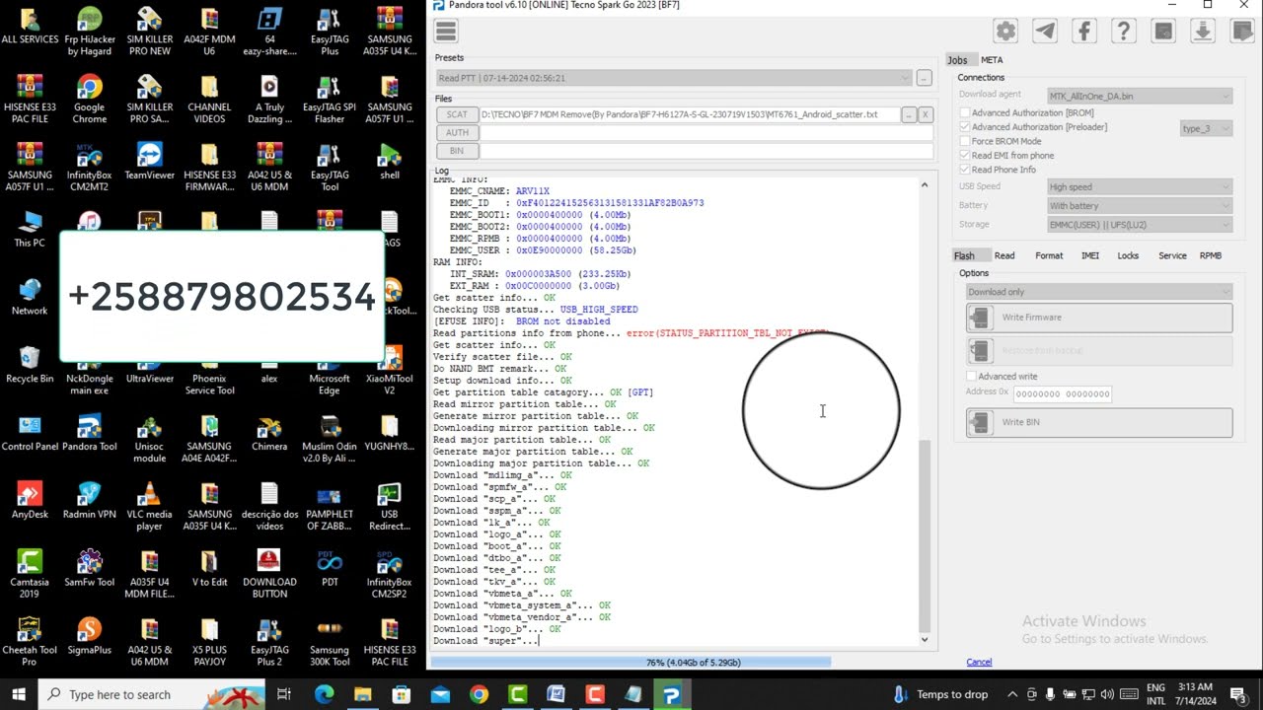Click the Cancel link
Viewport: 1263px width, 710px height.
tap(979, 662)
